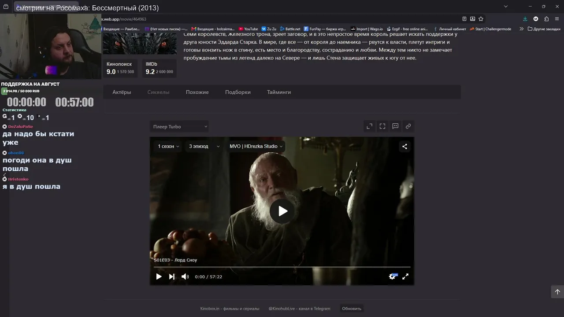Open the browser extensions puzzle icon
The image size is (564, 317).
(x=546, y=19)
